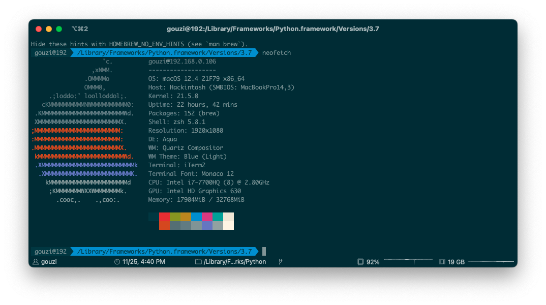Click the "Terminal Font: Monaco 12" line
Viewport: 546px width, 305px height.
click(191, 174)
